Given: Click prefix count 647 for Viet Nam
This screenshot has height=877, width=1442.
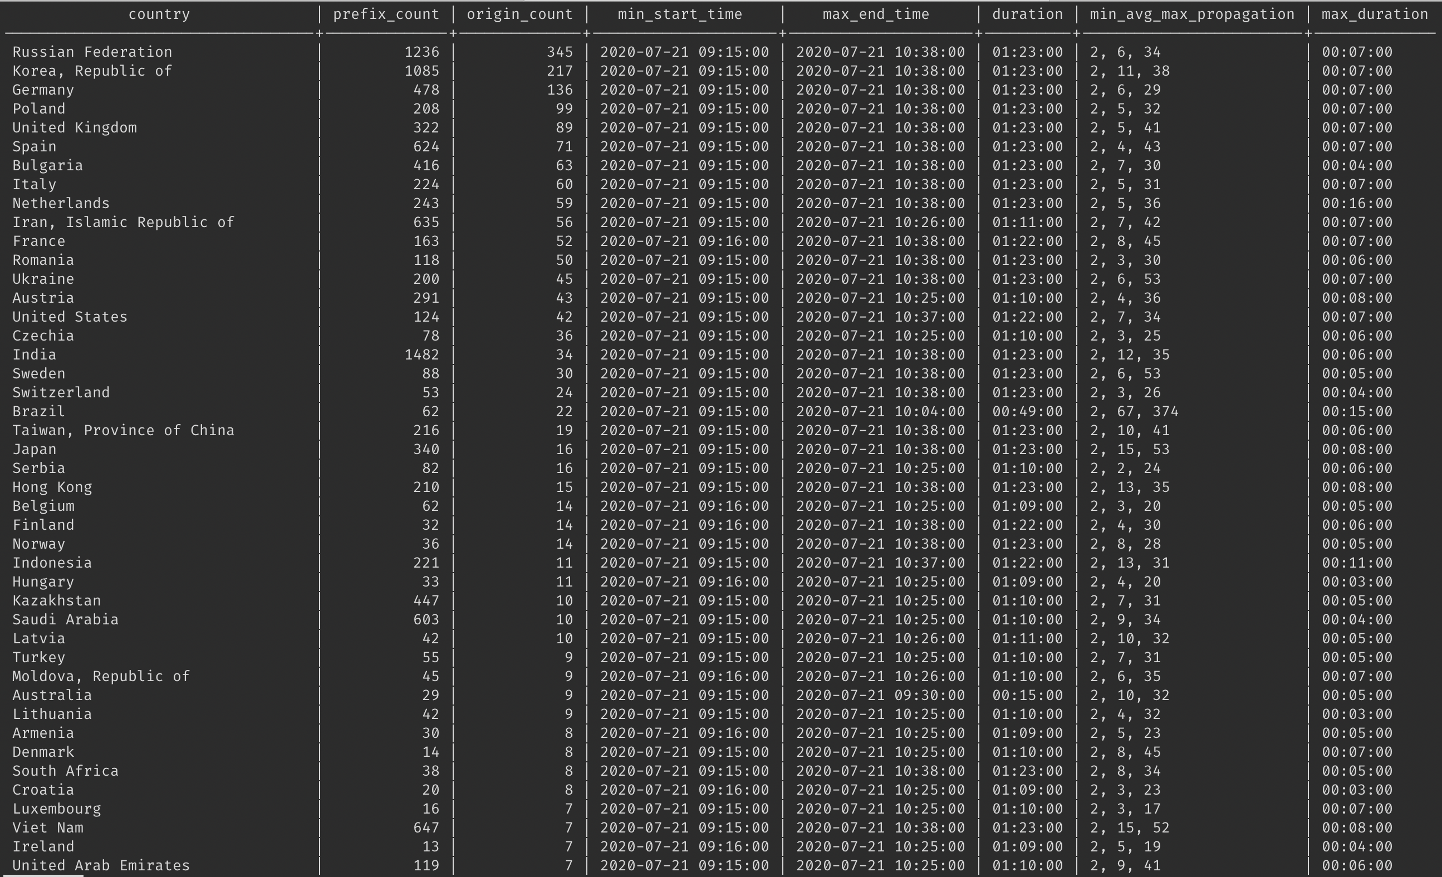Looking at the screenshot, I should pos(426,828).
